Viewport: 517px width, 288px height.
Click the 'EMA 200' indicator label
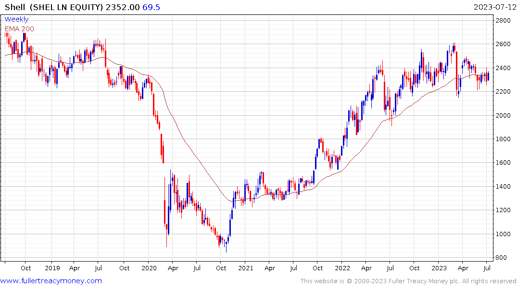click(19, 29)
